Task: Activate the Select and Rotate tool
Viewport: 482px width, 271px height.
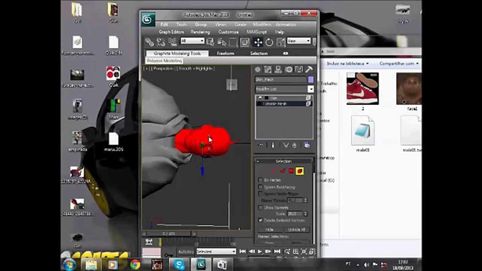Action: tap(269, 42)
